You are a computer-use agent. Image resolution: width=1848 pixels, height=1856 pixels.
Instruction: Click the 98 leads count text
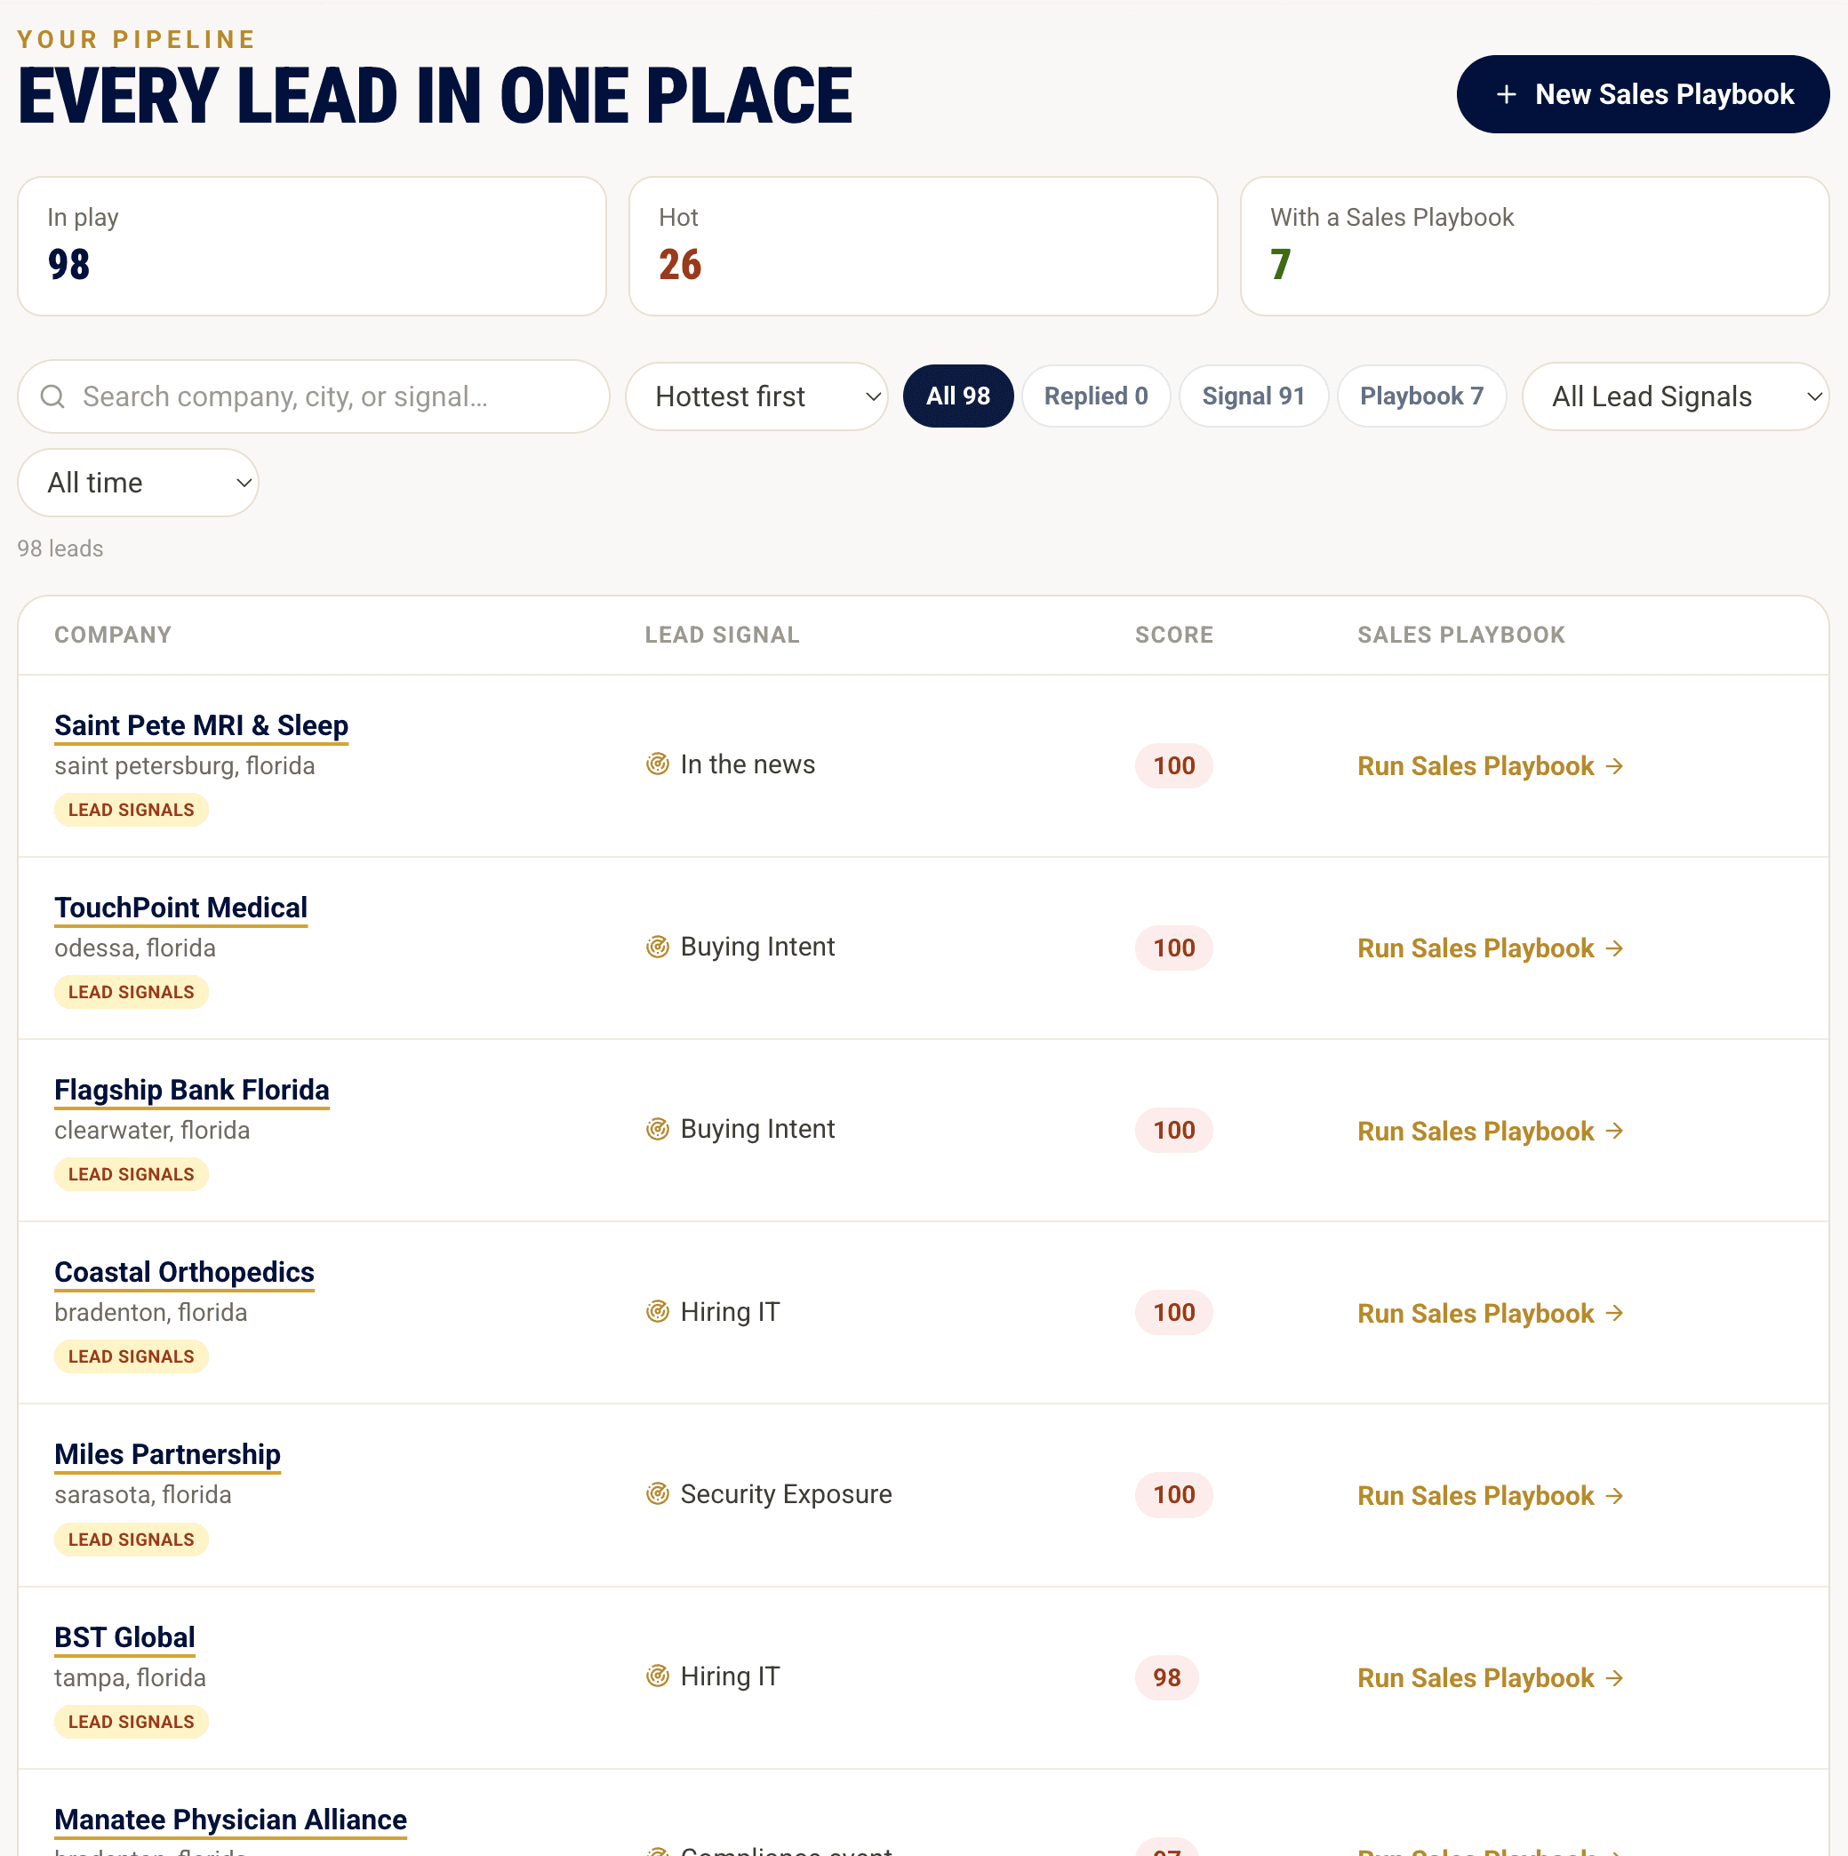point(60,548)
